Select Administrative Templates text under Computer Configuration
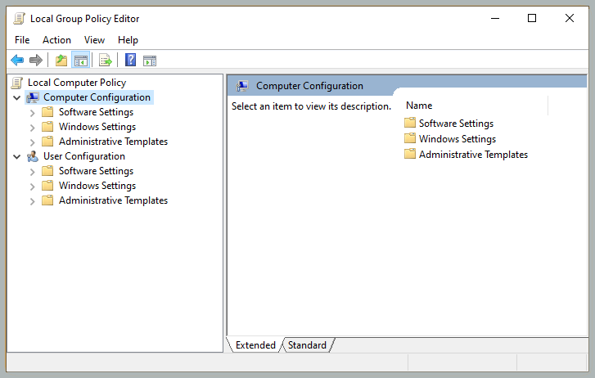595x378 pixels. pyautogui.click(x=113, y=142)
